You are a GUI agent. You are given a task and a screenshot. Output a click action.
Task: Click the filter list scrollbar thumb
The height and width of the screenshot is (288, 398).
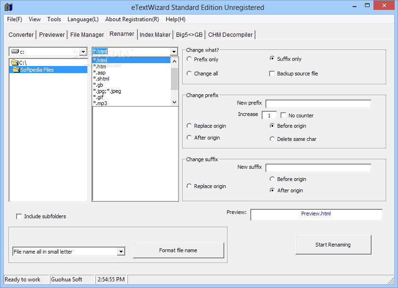(174, 79)
